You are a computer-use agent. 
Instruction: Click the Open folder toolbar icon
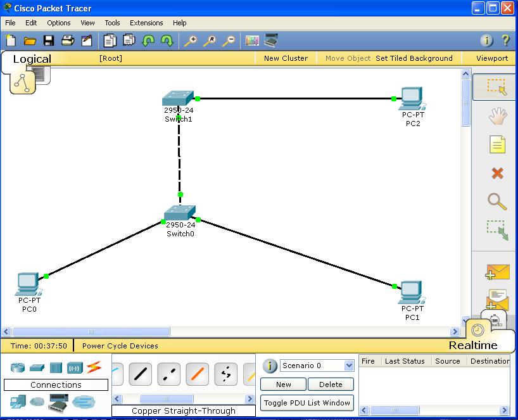pos(30,41)
